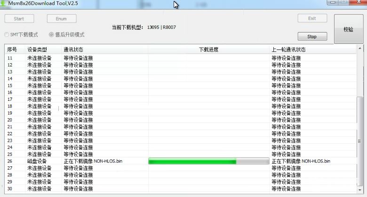367x197 pixels.
Task: Click the 下载进度 column header
Action: click(208, 49)
